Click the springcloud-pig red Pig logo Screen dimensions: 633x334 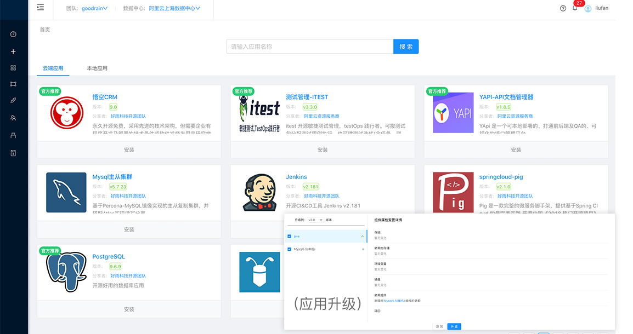tap(453, 193)
